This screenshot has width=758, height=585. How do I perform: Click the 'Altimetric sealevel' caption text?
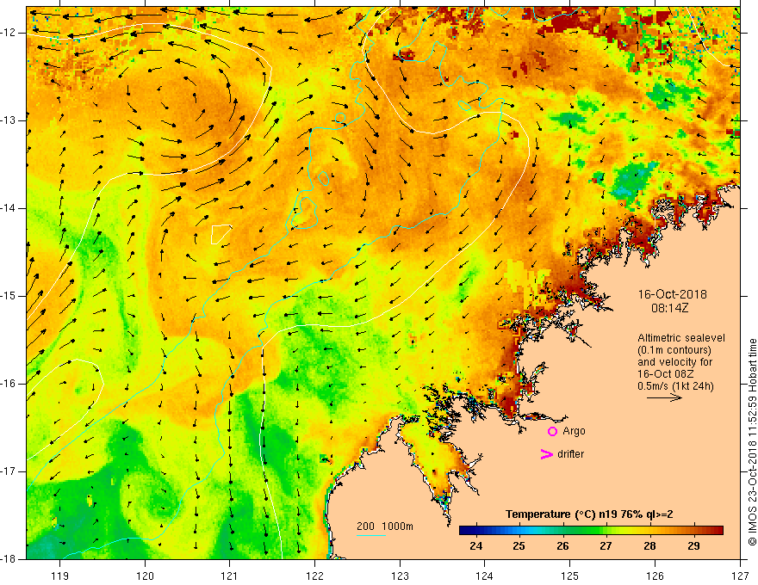pyautogui.click(x=681, y=338)
